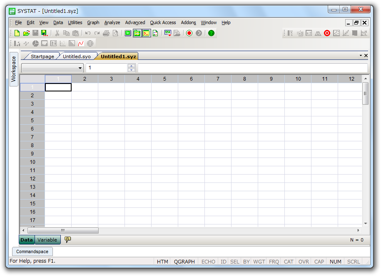381x276 pixels.
Task: Increase the row number stepper
Action: (131, 66)
